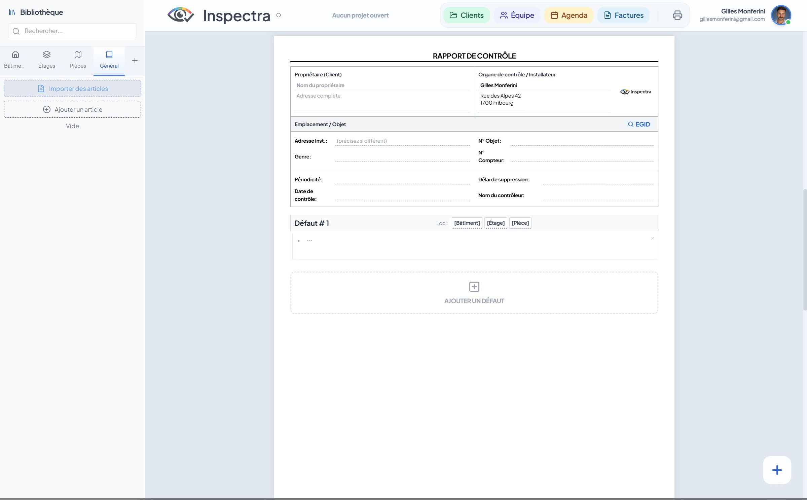Click the plus-square icon for adding a défaut

(474, 287)
